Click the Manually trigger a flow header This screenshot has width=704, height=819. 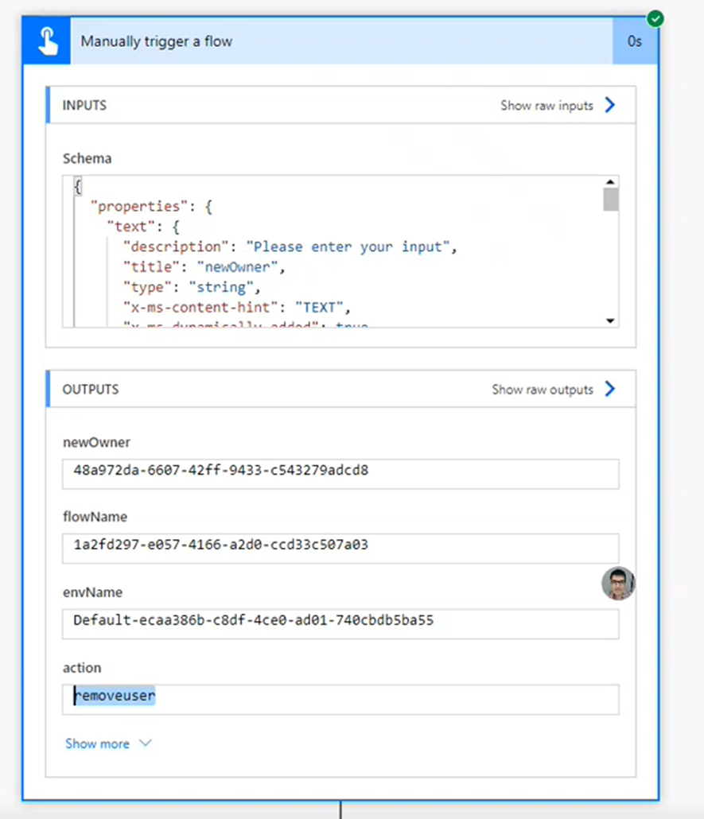[x=157, y=41]
